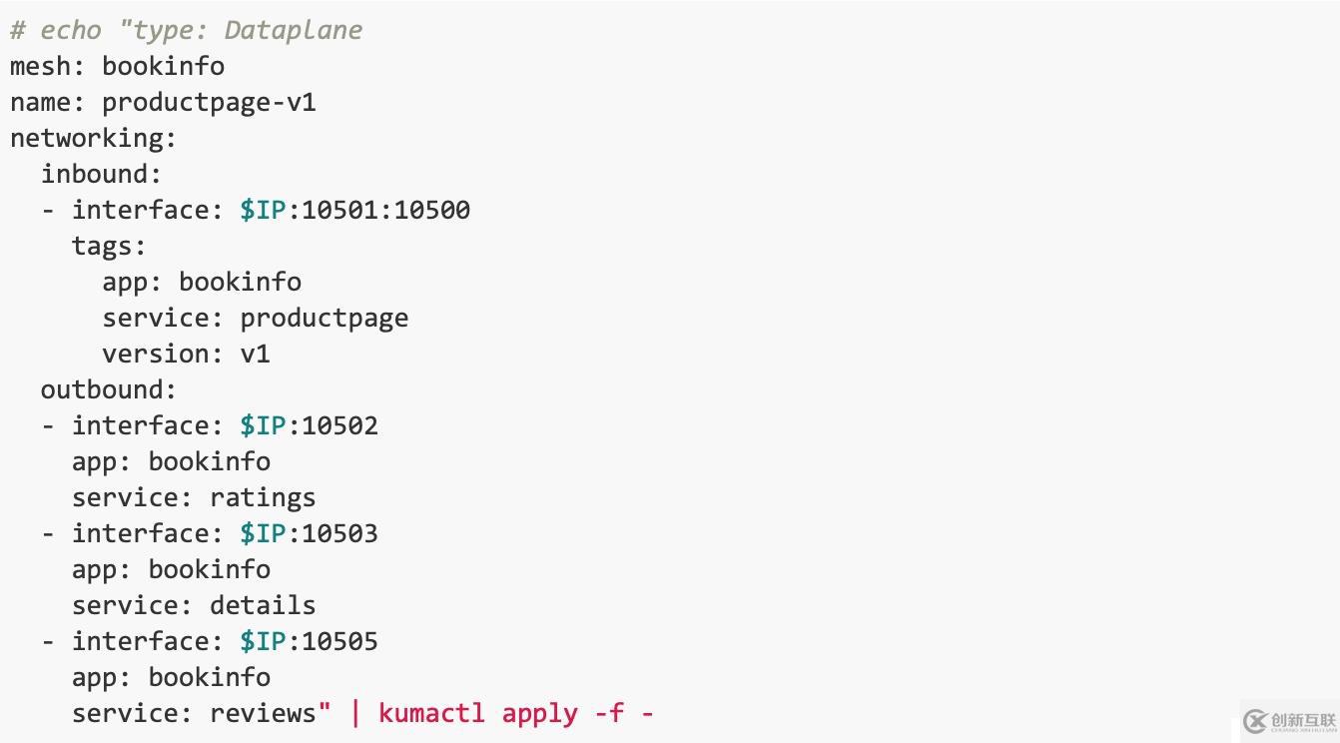
Task: Click the kumactl apply -f - command
Action: pos(516,713)
